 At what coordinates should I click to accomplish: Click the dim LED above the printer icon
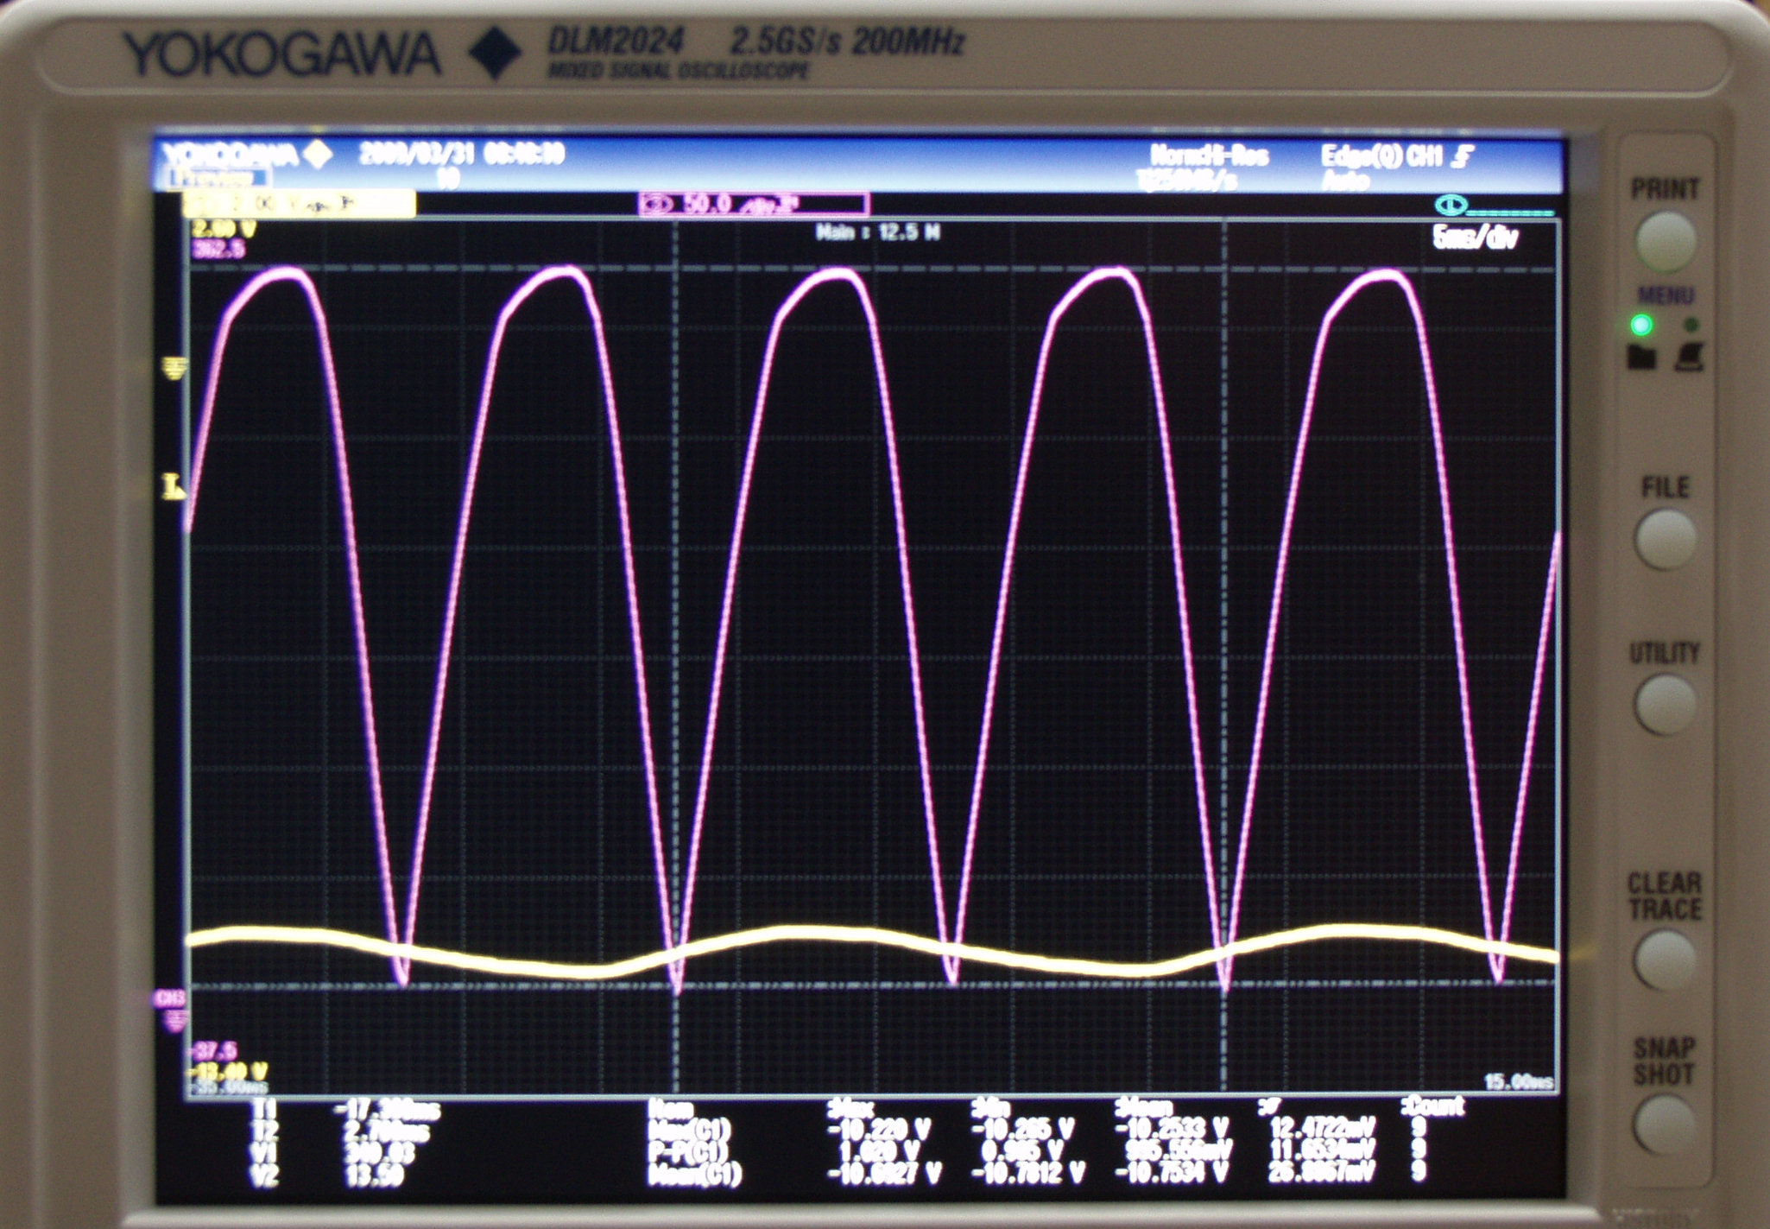click(1691, 325)
